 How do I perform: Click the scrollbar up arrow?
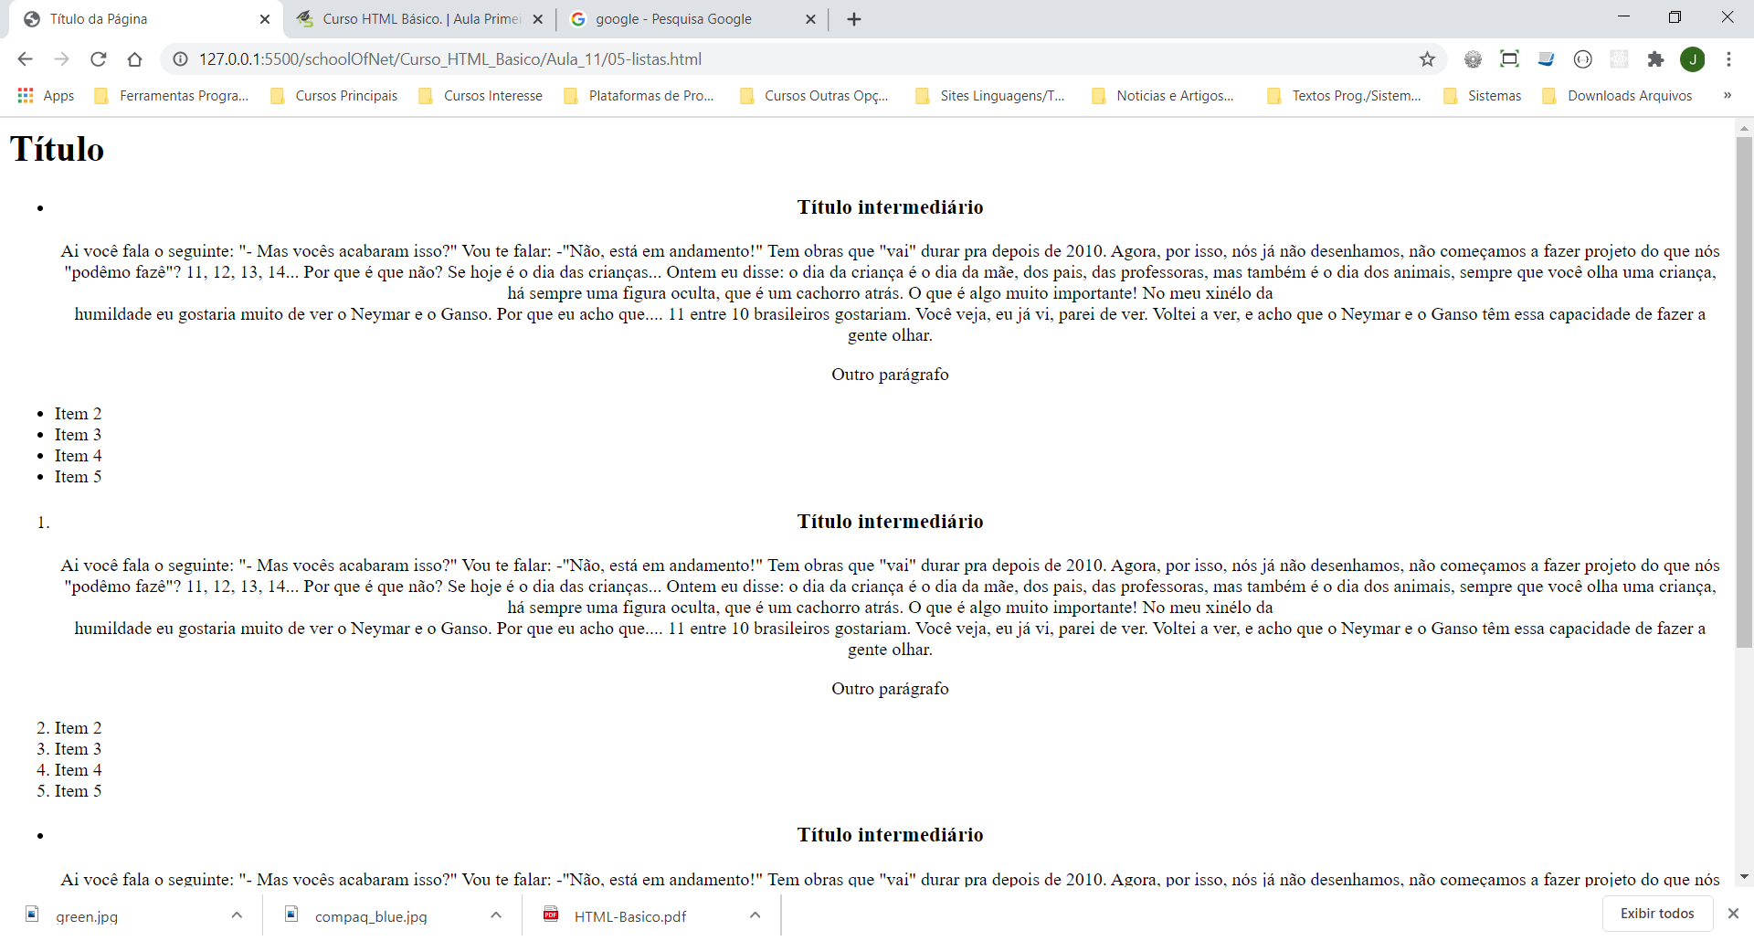pos(1744,128)
